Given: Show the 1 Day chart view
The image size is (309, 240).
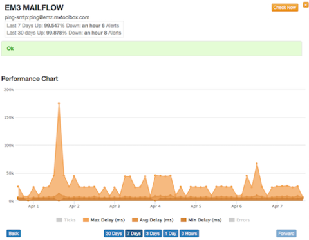Looking at the screenshot, I should (x=171, y=234).
